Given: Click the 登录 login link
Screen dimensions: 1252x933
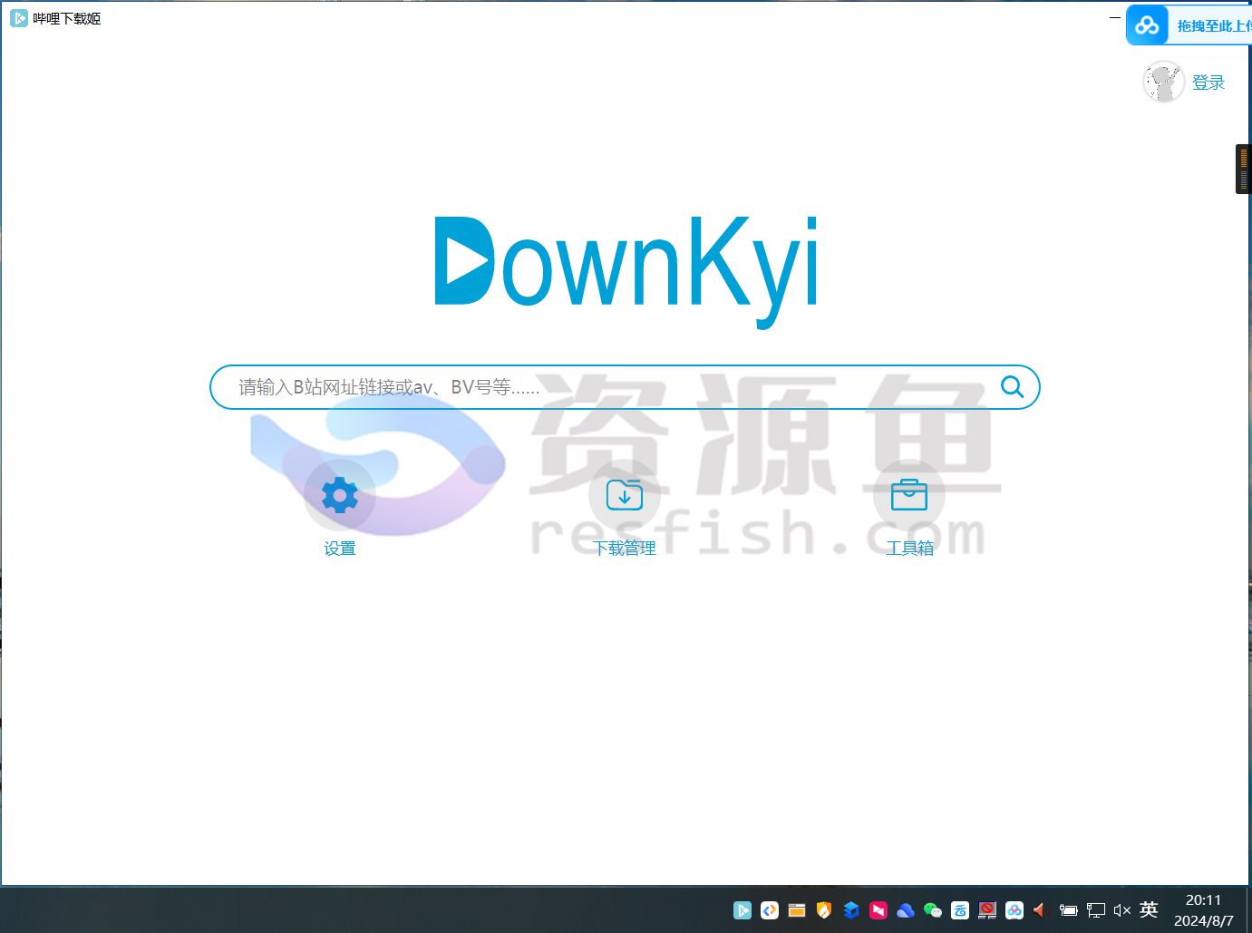Looking at the screenshot, I should click(x=1208, y=83).
